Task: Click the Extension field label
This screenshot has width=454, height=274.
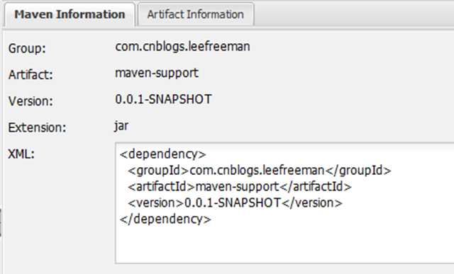Action: (37, 127)
